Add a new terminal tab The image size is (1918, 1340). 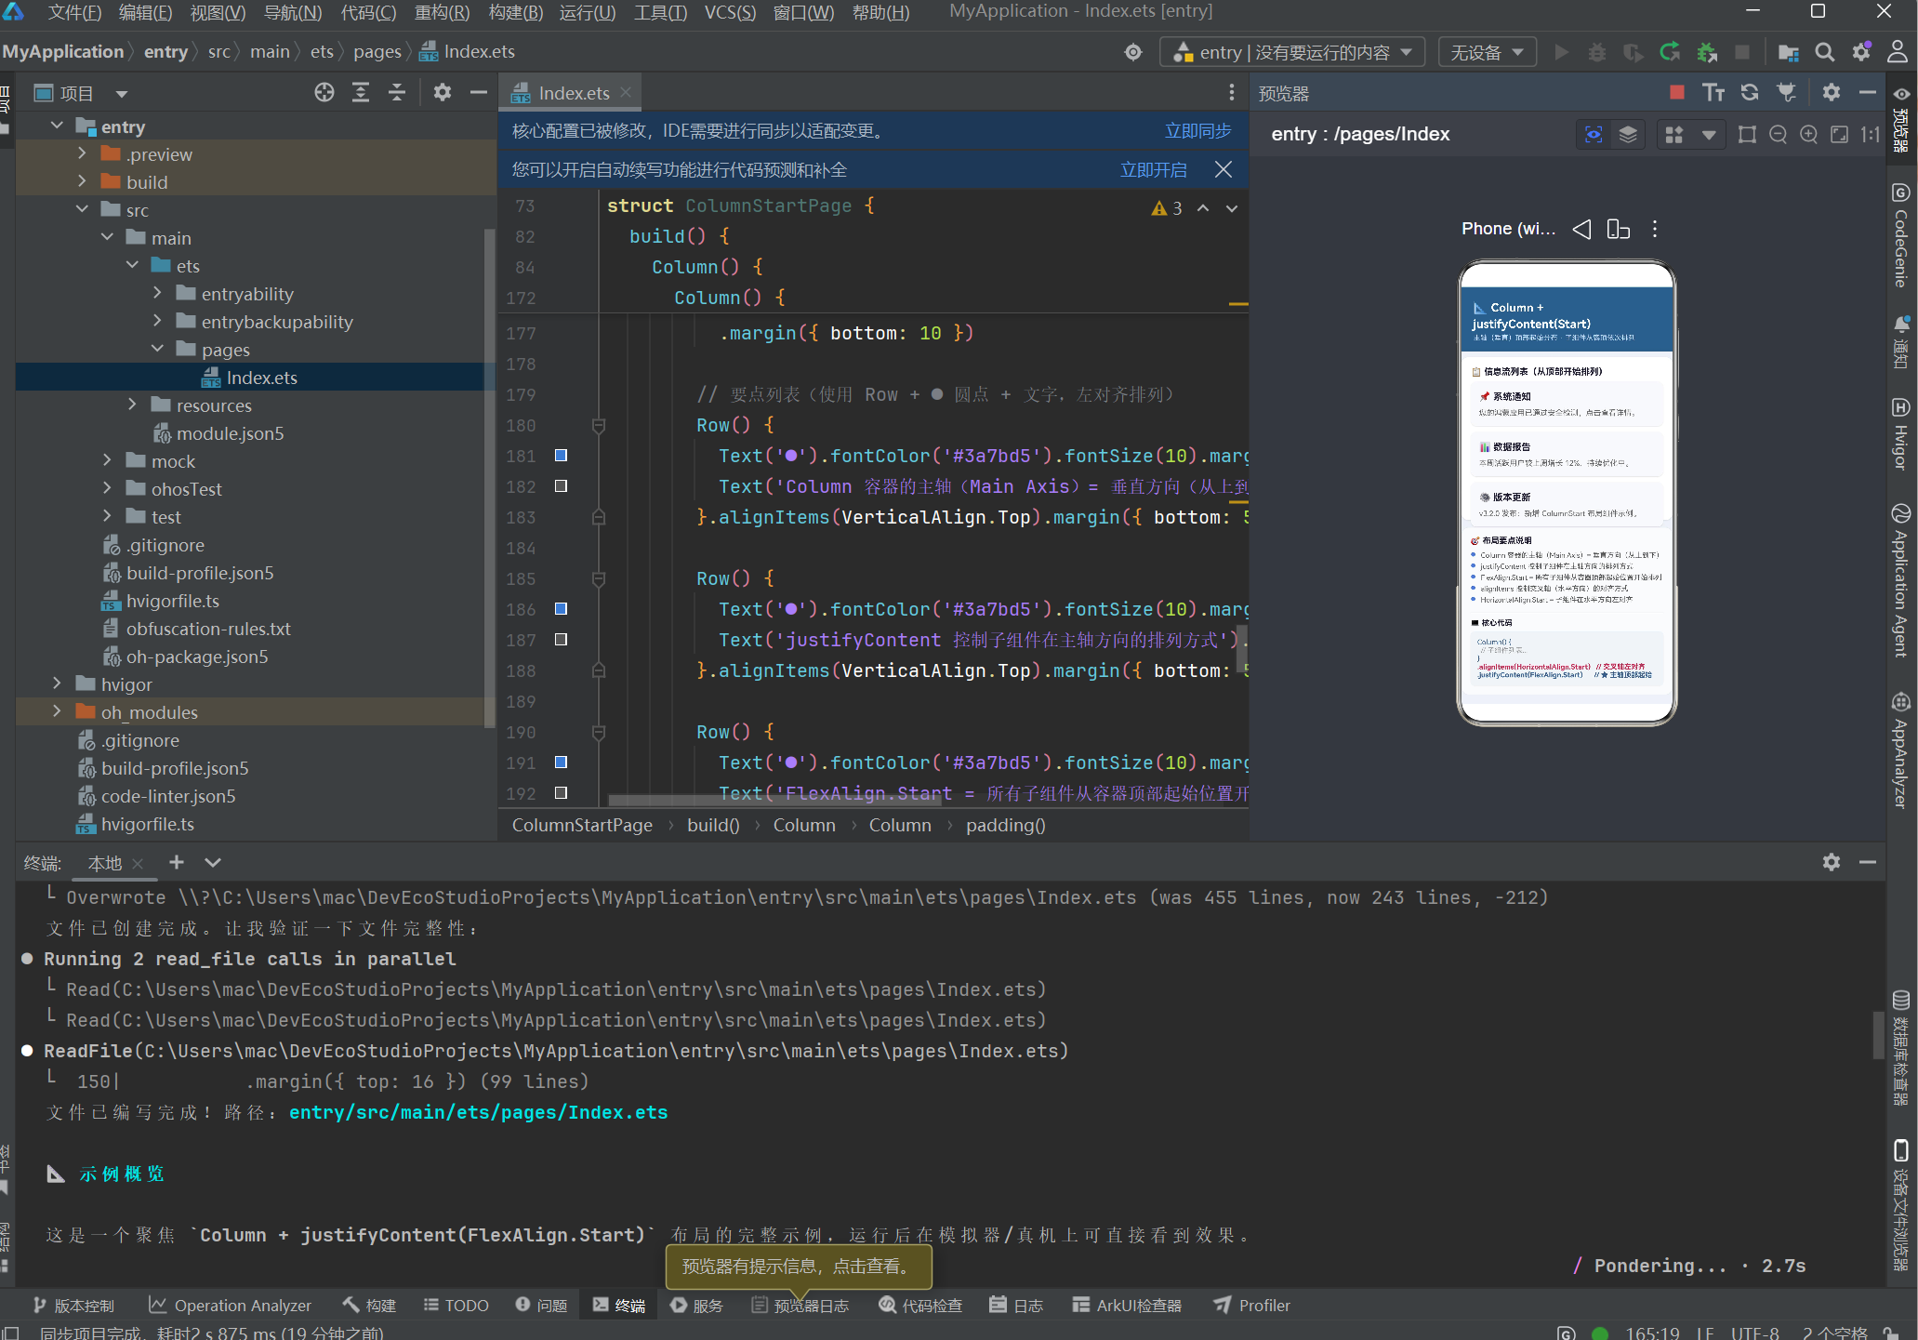coord(176,863)
